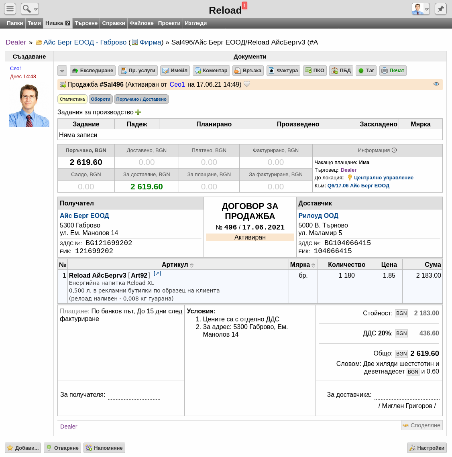
Task: Click the heart icon next to sale Sal496
Action: (247, 84)
